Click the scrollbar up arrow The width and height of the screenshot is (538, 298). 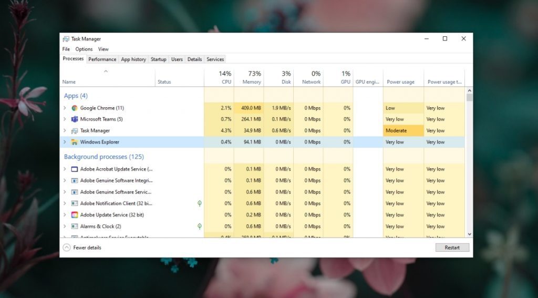click(469, 90)
